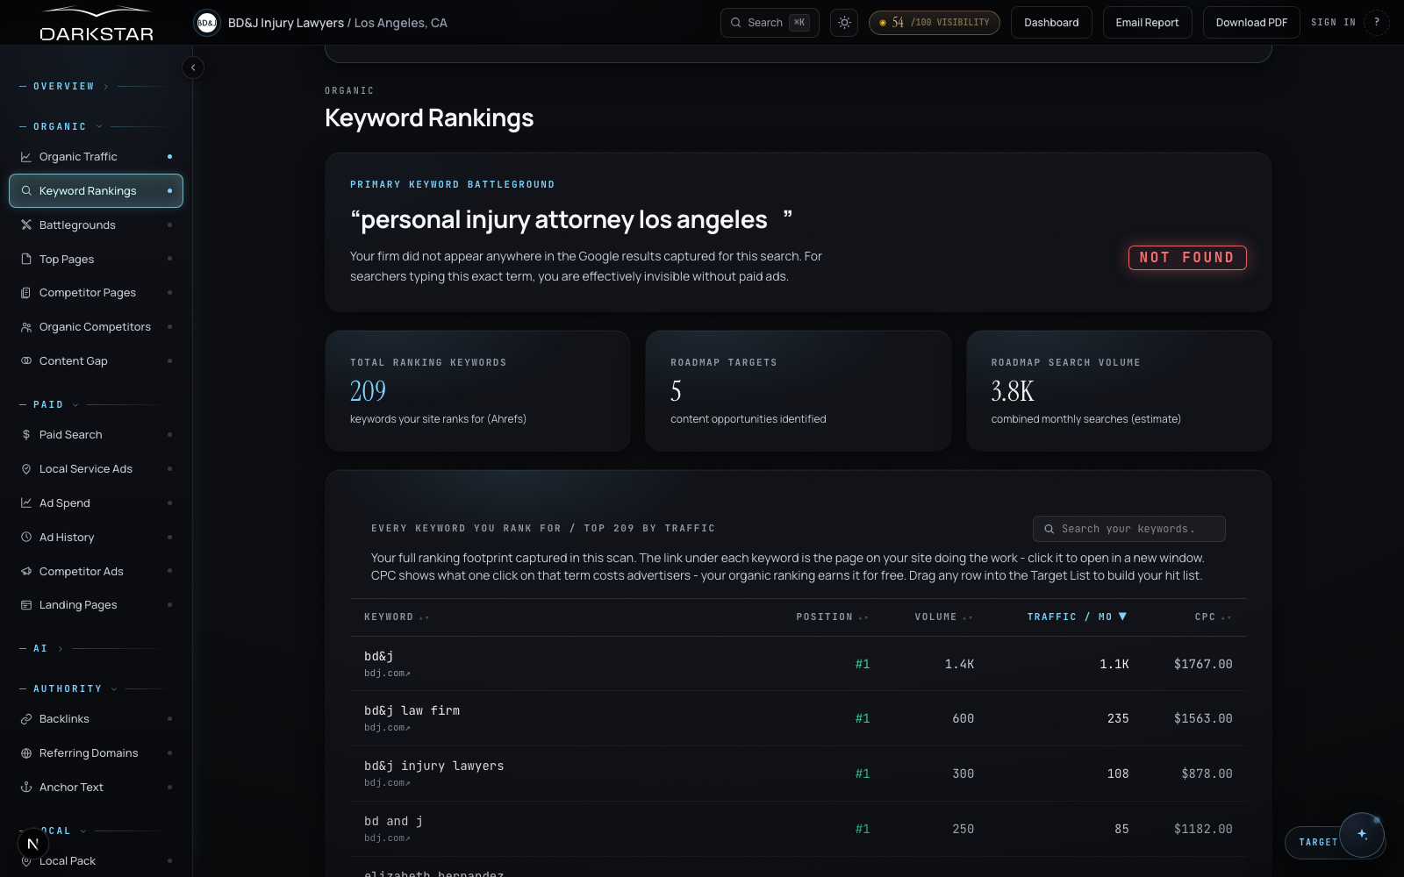Click the Organic Competitors people icon

click(x=26, y=327)
